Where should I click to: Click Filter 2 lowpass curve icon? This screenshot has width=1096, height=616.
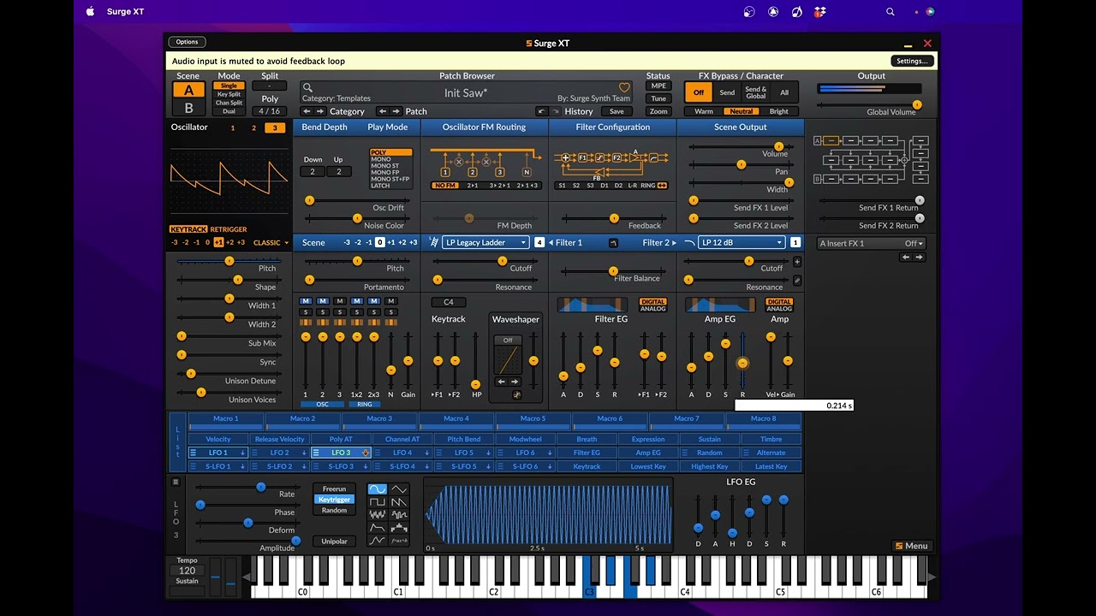(x=690, y=242)
